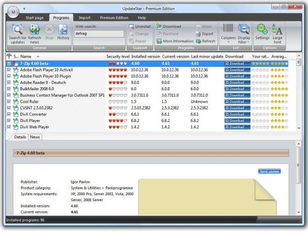Sort by Security level column header
This screenshot has width=308, height=232.
pyautogui.click(x=118, y=57)
